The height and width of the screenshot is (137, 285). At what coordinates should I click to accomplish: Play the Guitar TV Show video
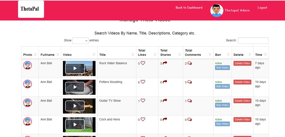pyautogui.click(x=75, y=106)
